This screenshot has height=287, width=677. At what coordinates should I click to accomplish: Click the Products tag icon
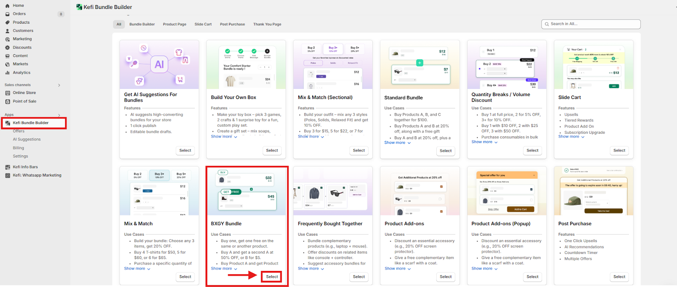tap(8, 22)
